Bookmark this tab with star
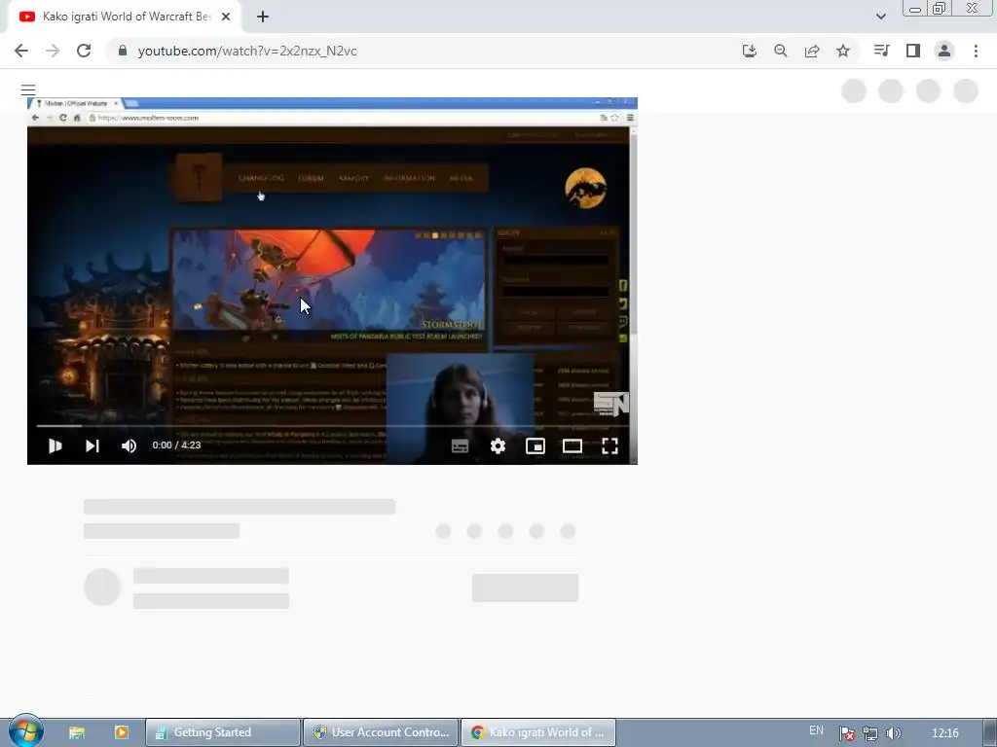 [x=843, y=51]
